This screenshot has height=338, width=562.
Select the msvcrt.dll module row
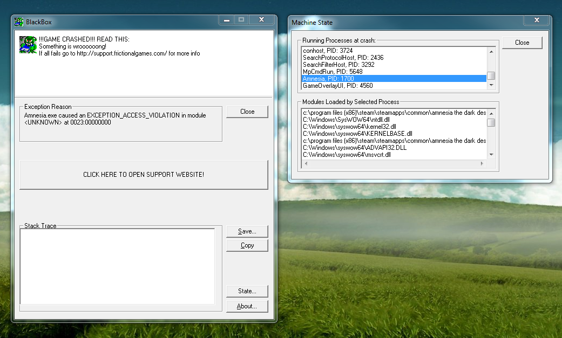point(394,155)
